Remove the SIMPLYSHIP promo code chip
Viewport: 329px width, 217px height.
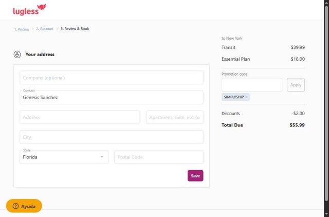[x=247, y=97]
